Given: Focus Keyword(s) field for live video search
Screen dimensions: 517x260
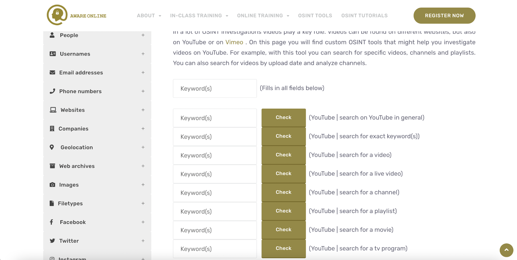Looking at the screenshot, I should pyautogui.click(x=215, y=174).
